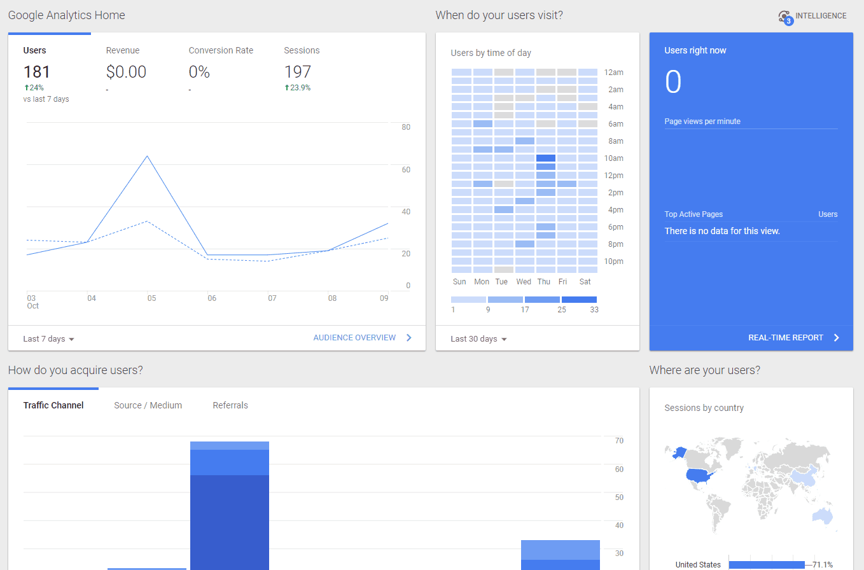Click the 'When do your users visit?' heading

click(499, 15)
